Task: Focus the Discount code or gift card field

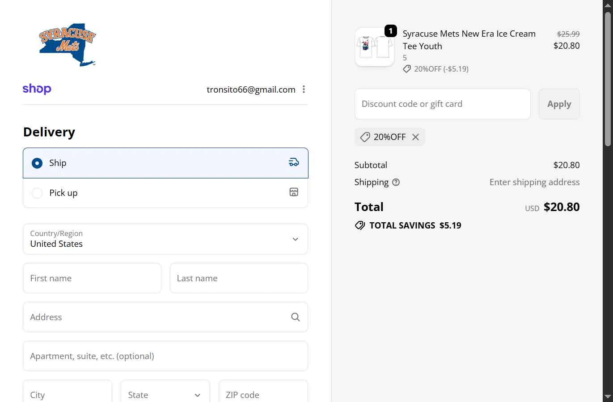Action: [x=442, y=104]
